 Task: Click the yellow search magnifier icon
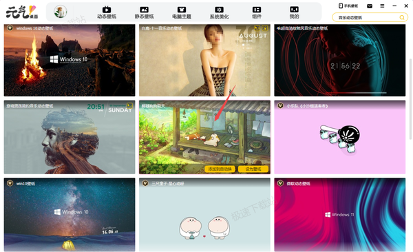(402, 17)
